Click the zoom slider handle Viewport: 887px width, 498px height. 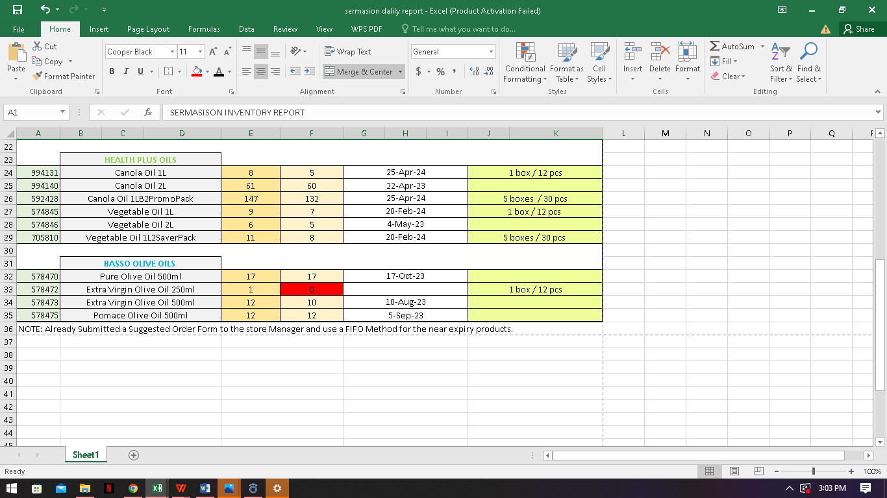click(x=814, y=471)
